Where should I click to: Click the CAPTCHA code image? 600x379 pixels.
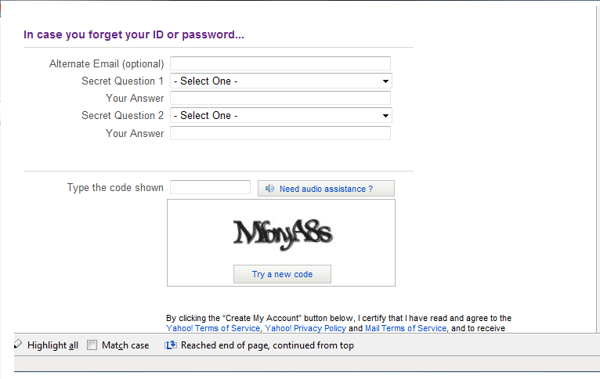click(282, 233)
